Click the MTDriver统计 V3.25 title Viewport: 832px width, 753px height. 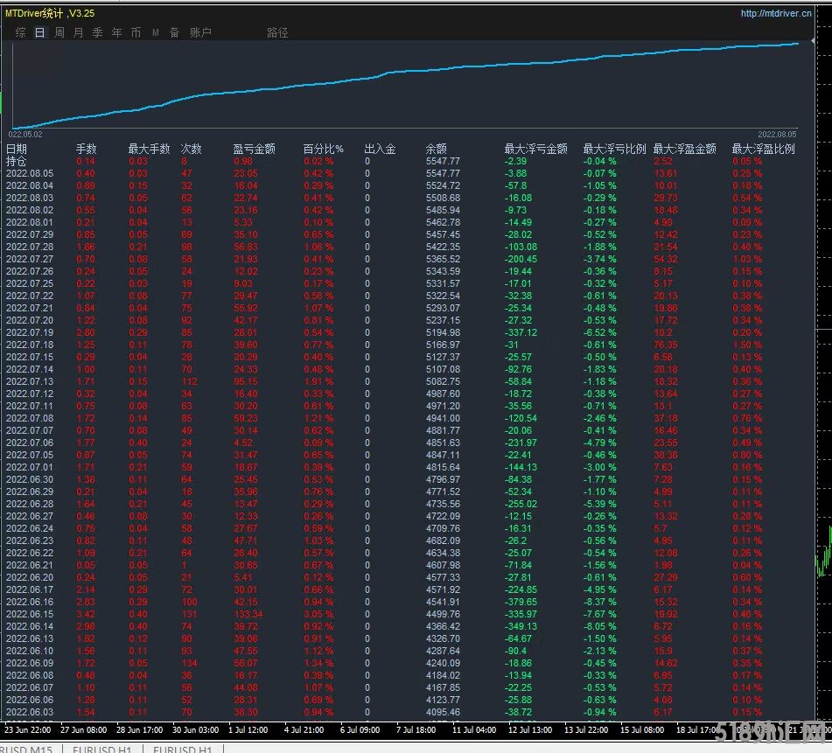click(x=50, y=13)
